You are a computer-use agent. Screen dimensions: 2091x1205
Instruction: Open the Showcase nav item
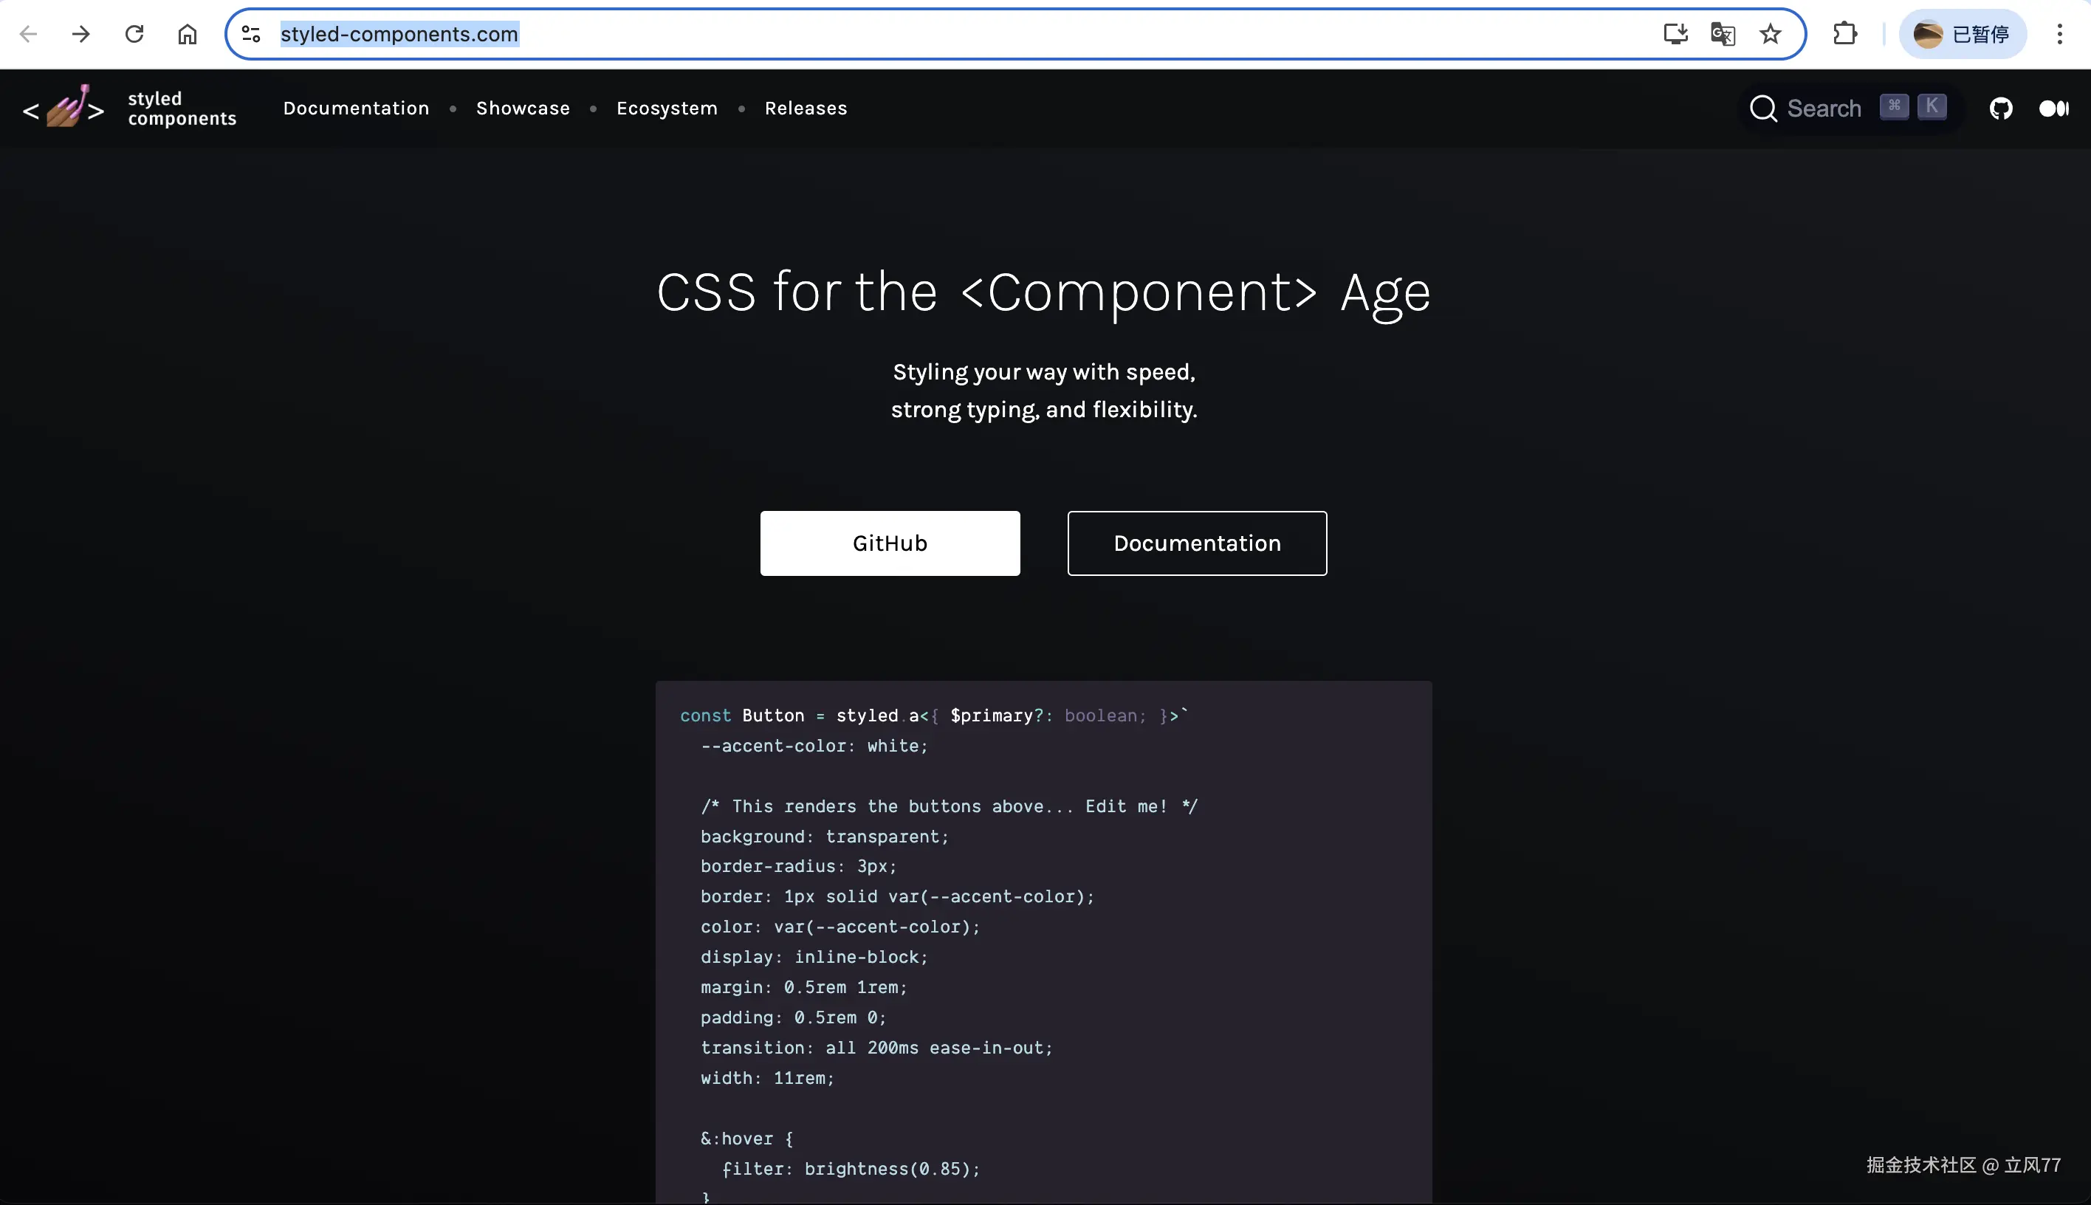tap(523, 109)
